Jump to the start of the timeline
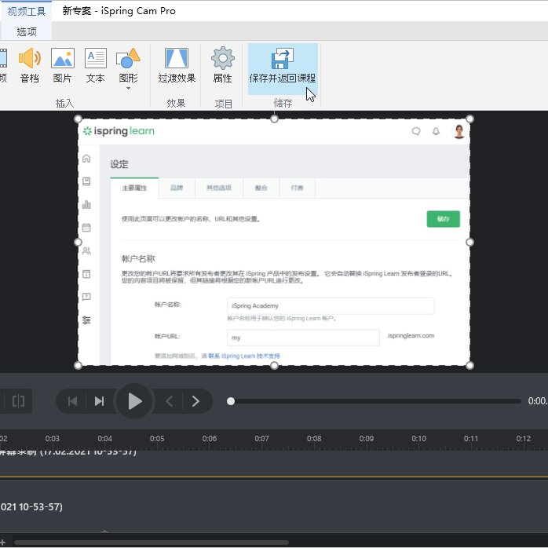Viewport: 548px width, 548px height. pos(72,401)
